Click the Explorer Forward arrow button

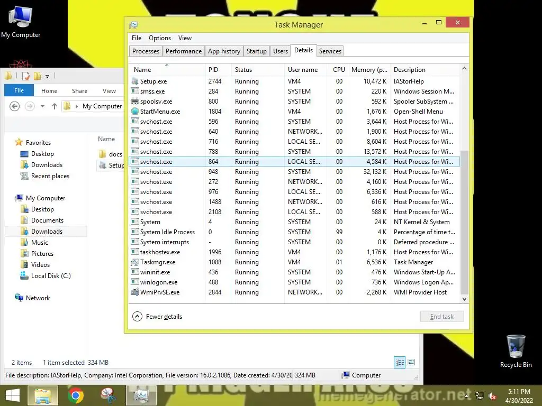[x=30, y=106]
